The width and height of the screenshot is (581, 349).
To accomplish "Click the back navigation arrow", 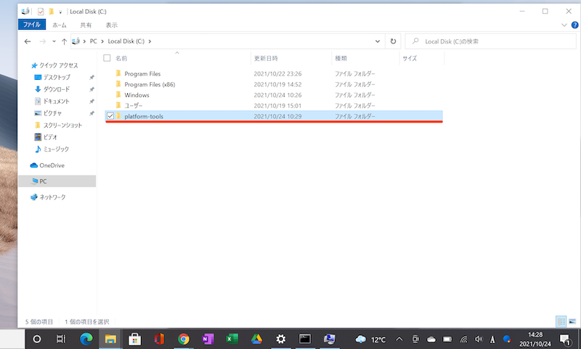I will pyautogui.click(x=28, y=42).
